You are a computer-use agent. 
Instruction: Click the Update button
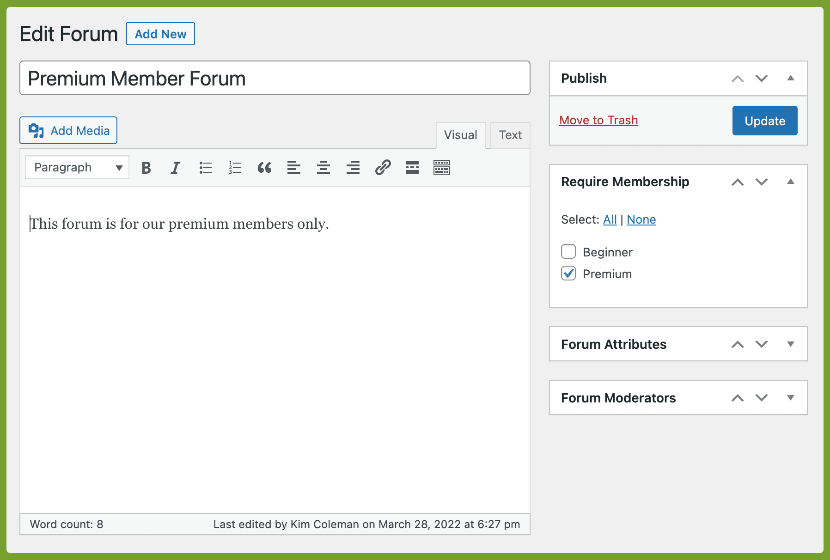[765, 121]
